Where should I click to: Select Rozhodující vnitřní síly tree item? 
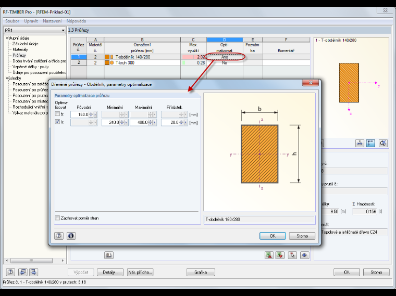(x=30, y=107)
